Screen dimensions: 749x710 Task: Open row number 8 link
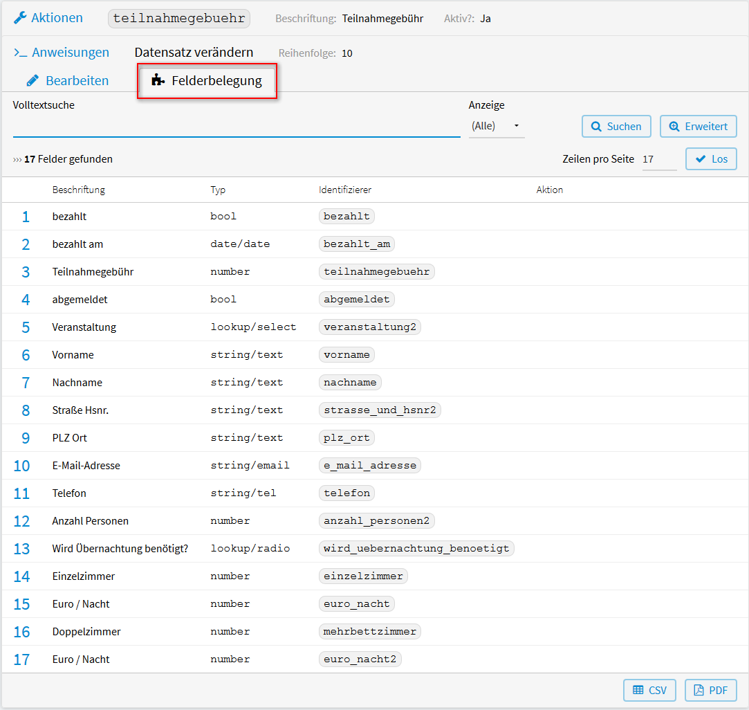26,410
